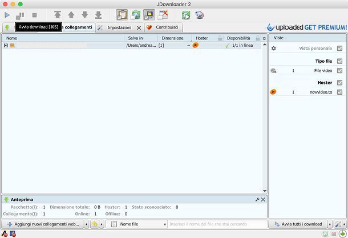Toggle the window icon with red X
The image size is (348, 238).
(x=163, y=15)
